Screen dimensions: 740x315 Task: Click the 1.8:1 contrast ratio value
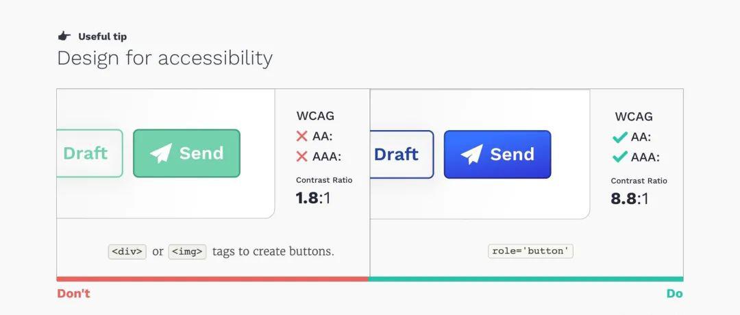point(313,198)
